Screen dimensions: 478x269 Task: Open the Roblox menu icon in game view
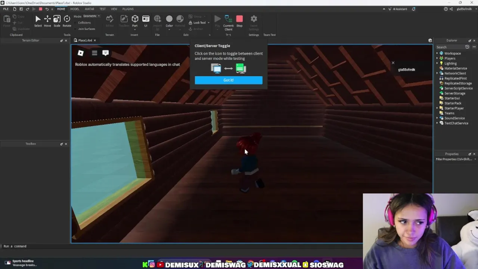80,53
